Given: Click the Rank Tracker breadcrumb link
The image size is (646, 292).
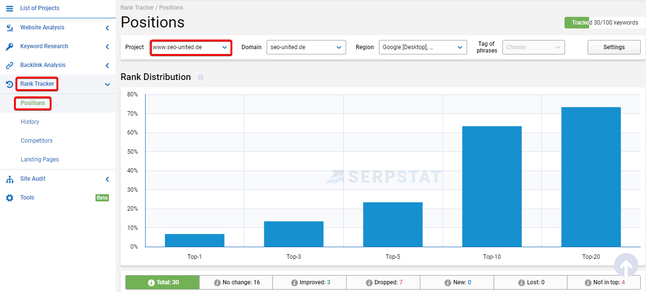Looking at the screenshot, I should pyautogui.click(x=137, y=8).
